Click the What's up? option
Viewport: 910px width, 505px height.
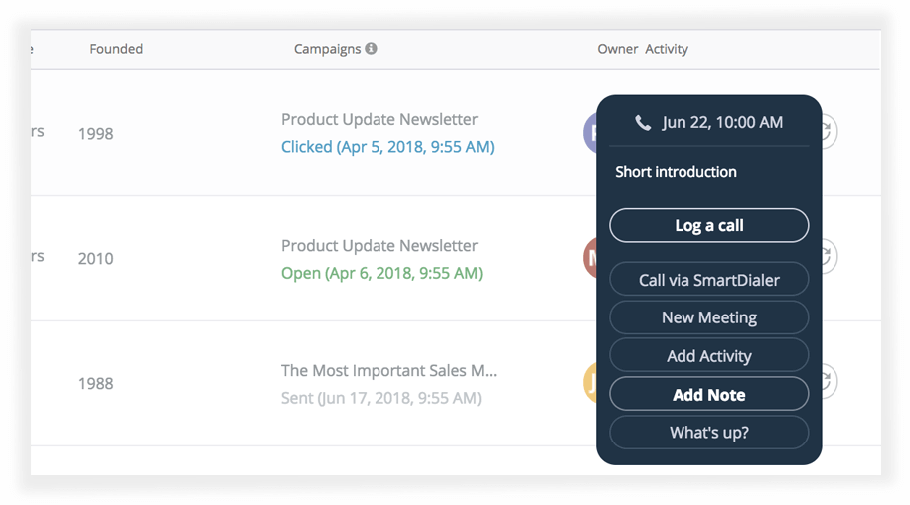click(708, 433)
